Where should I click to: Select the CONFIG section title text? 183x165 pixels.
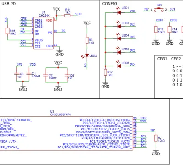(x=110, y=4)
